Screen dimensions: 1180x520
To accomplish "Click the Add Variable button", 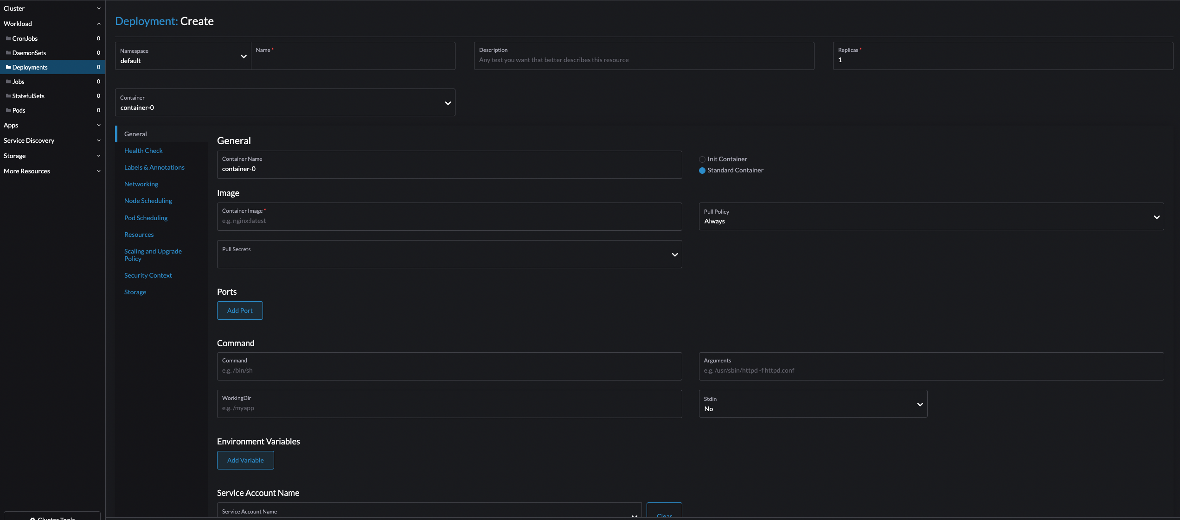I will (x=245, y=460).
